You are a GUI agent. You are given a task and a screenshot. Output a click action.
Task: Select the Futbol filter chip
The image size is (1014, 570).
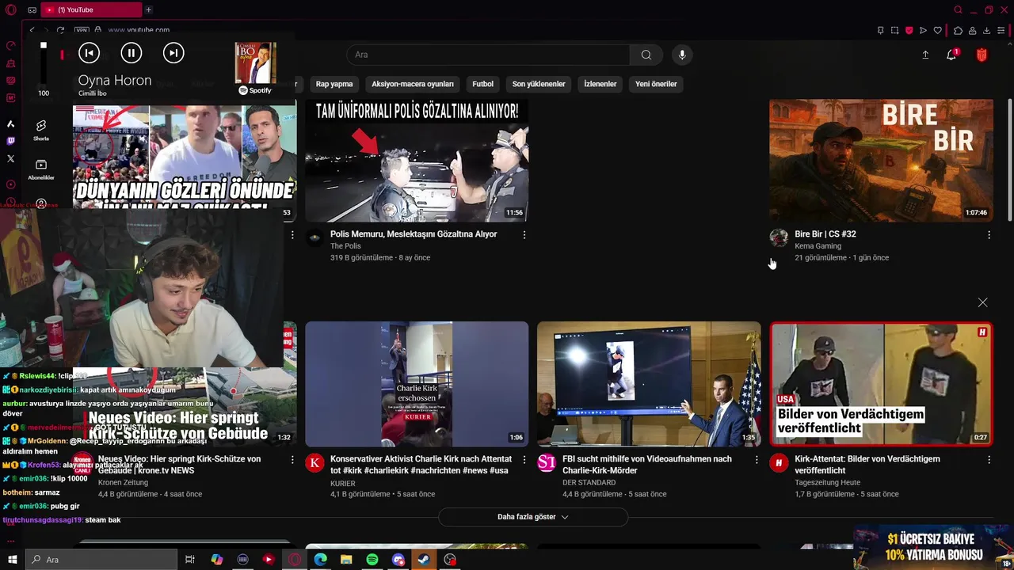tap(482, 84)
